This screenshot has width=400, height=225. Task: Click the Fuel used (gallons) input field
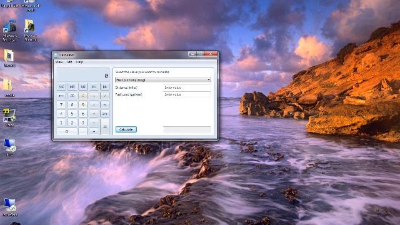[x=187, y=94]
